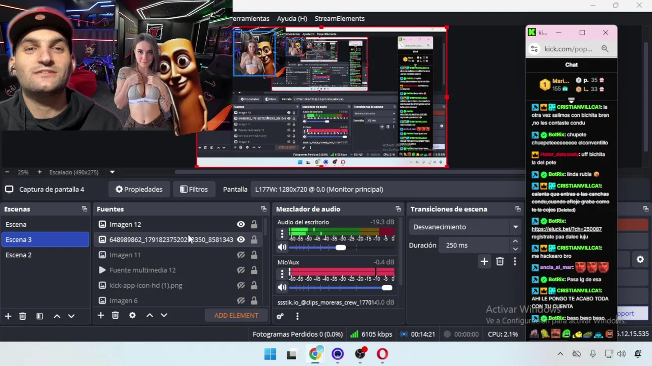Open settings gear in the controls panel
This screenshot has height=366, width=652.
(x=640, y=260)
